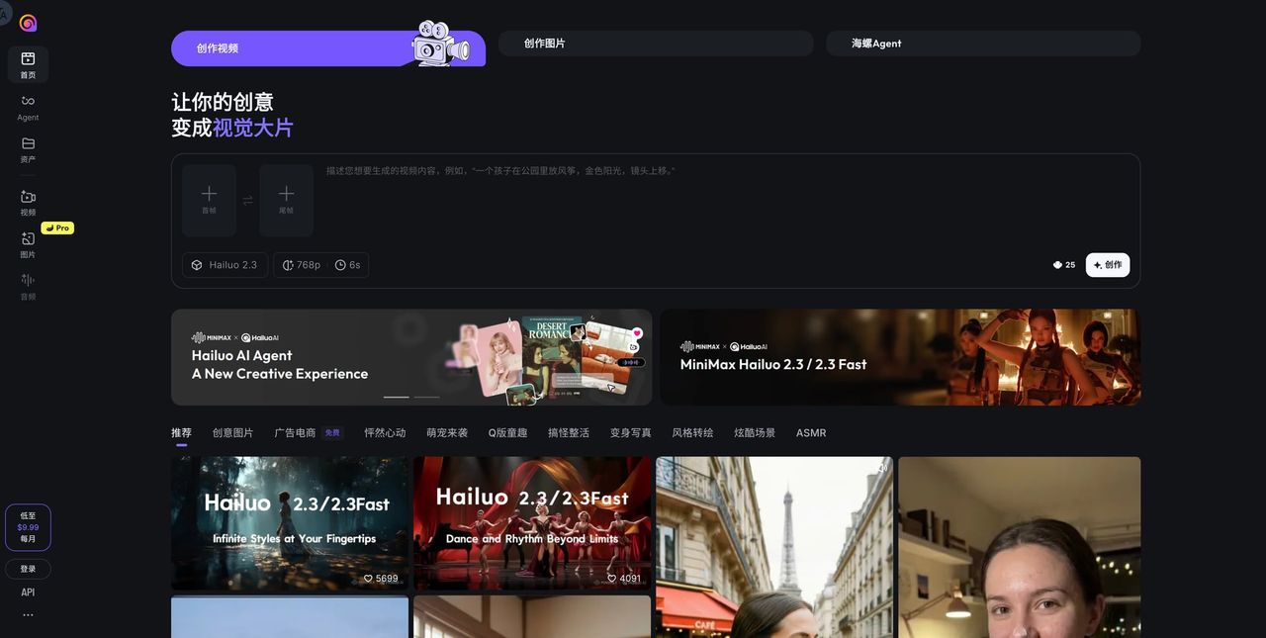The image size is (1266, 638).
Task: Mute the Paris street video
Action: [x=880, y=466]
